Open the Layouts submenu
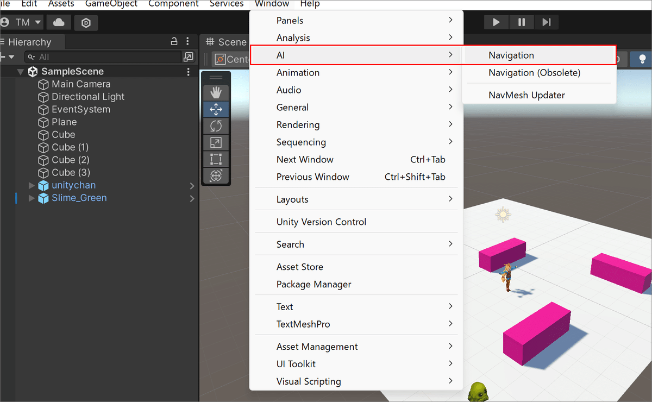This screenshot has width=652, height=402. tap(356, 199)
